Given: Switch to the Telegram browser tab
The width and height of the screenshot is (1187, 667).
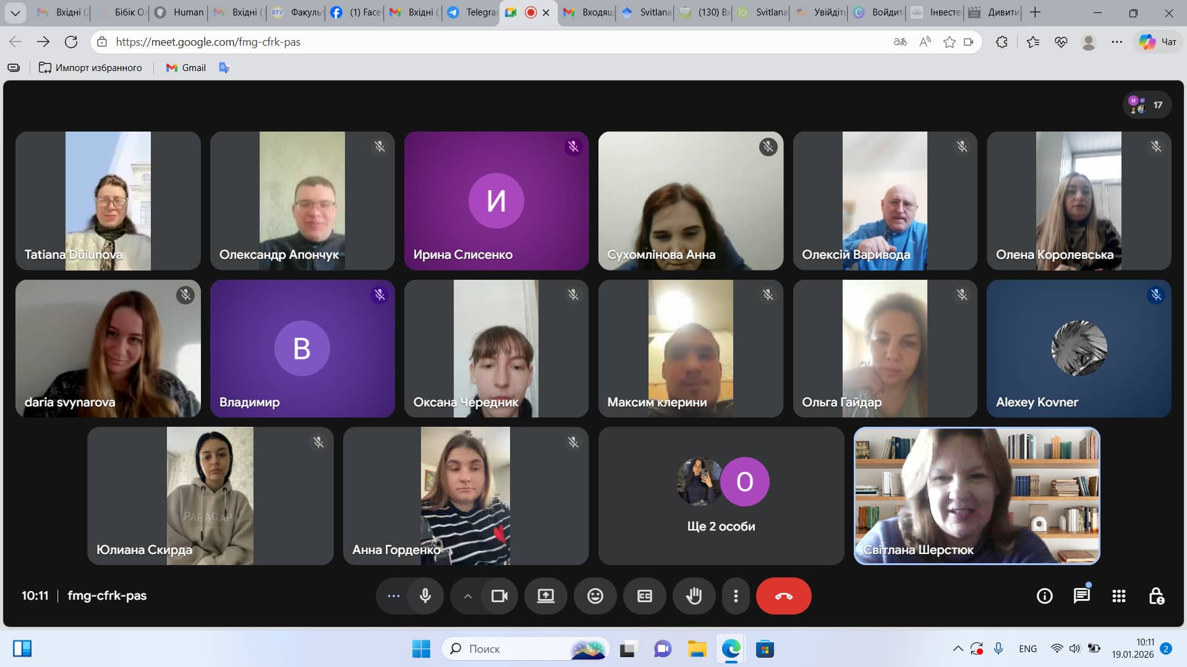Looking at the screenshot, I should 472,12.
